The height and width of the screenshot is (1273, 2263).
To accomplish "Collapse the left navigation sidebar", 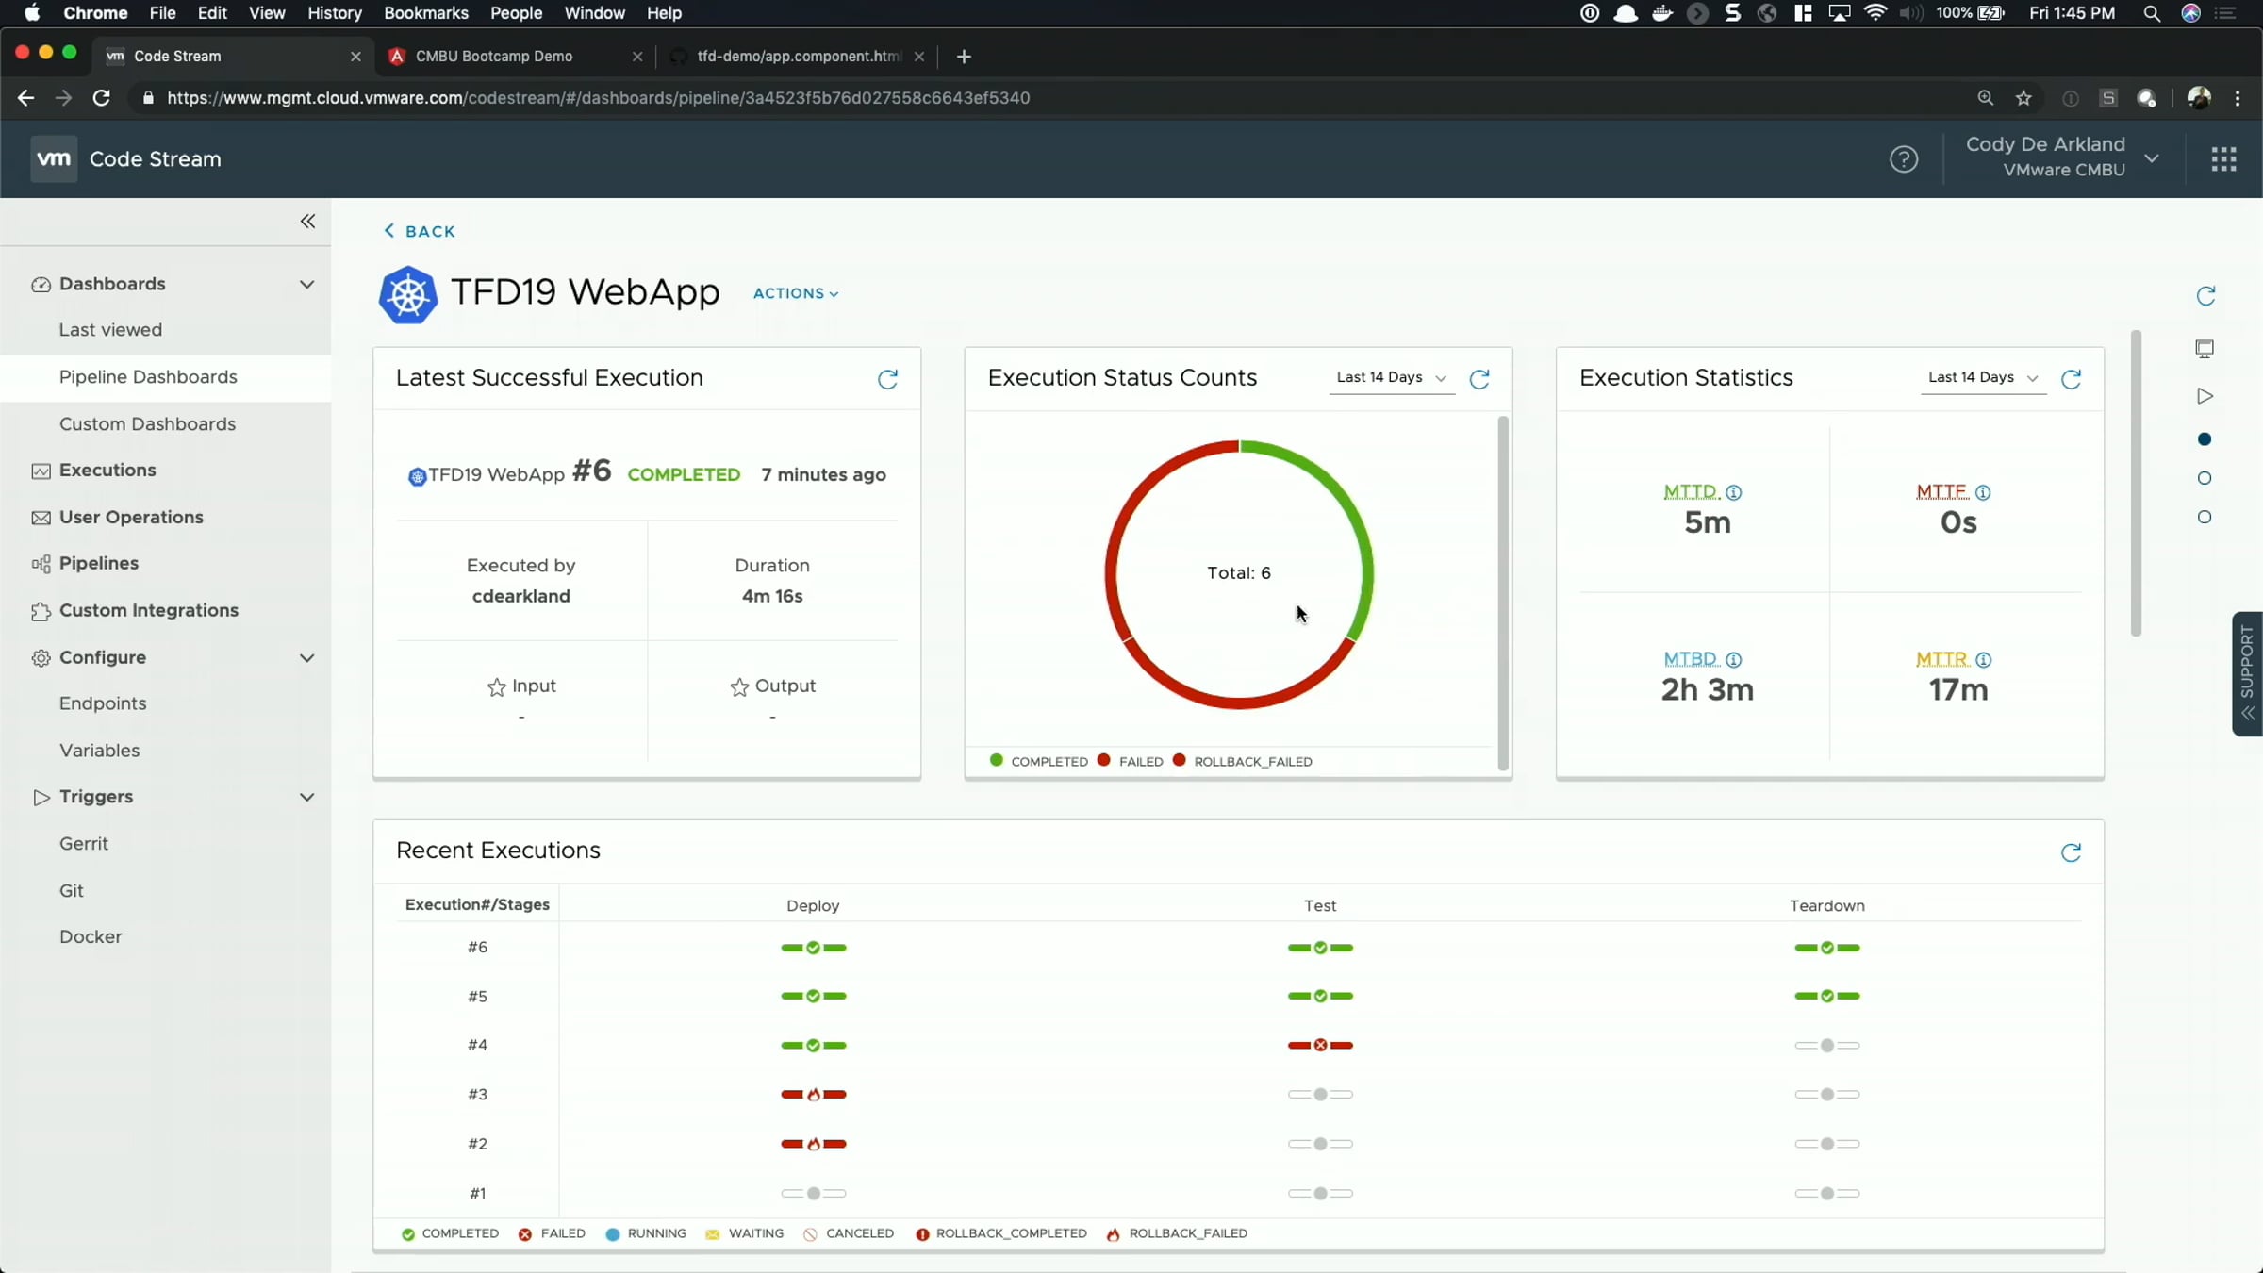I will point(307,222).
